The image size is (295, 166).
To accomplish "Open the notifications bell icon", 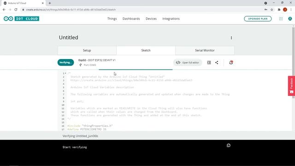I will tap(231, 63).
